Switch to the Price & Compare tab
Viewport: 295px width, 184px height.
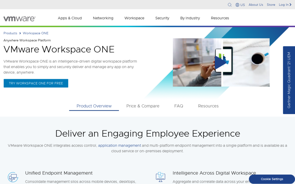tap(143, 106)
